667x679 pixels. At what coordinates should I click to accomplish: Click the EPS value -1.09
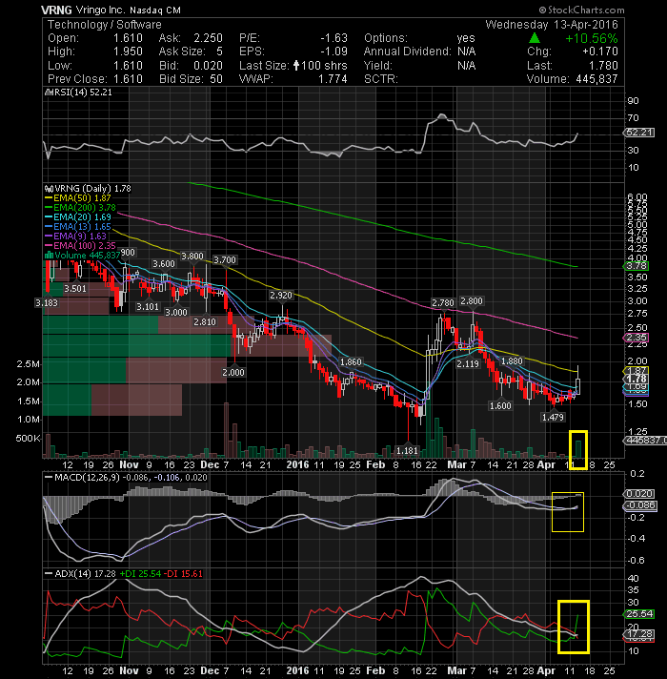click(x=333, y=51)
